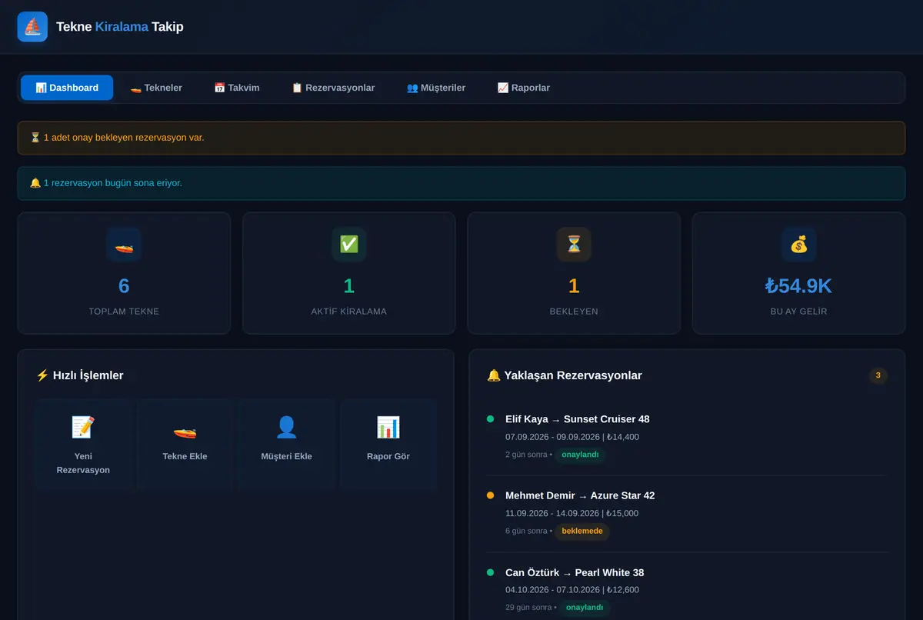Click the text '1 adet onay bekleyen rezervasyon var.'
This screenshot has width=923, height=620.
click(x=124, y=138)
